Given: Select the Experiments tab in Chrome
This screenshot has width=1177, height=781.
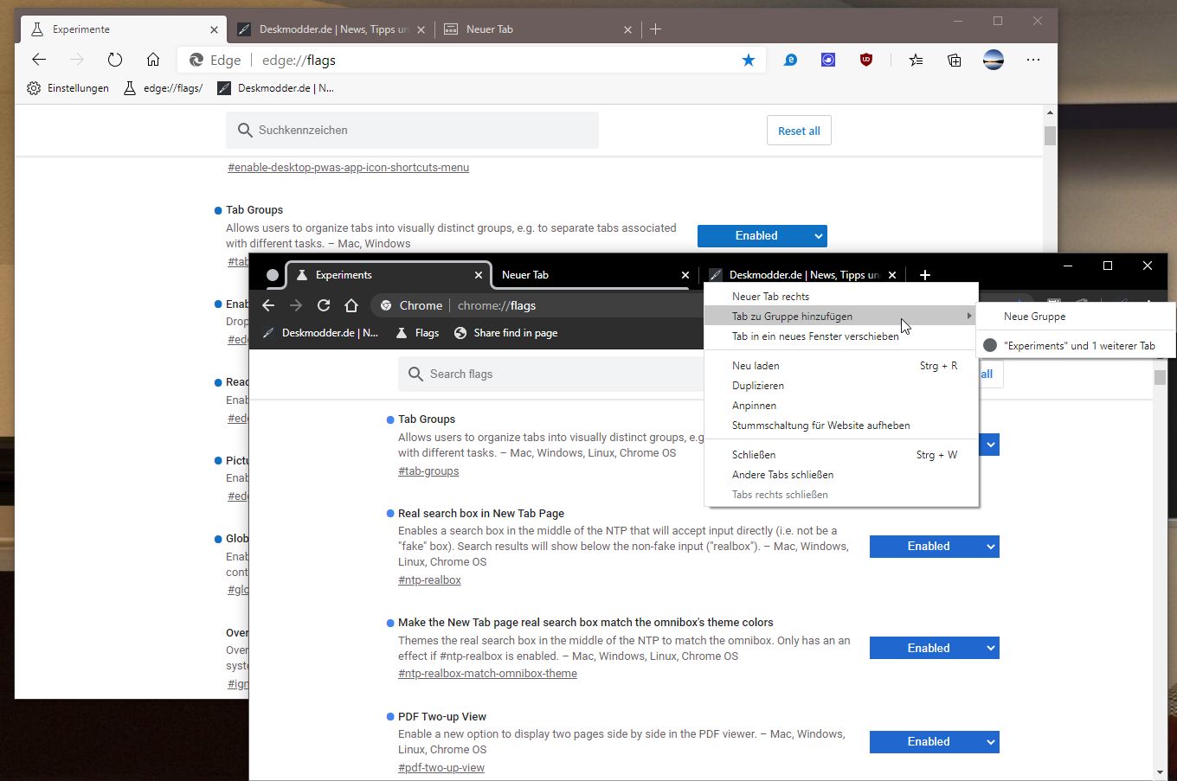Looking at the screenshot, I should (x=389, y=275).
